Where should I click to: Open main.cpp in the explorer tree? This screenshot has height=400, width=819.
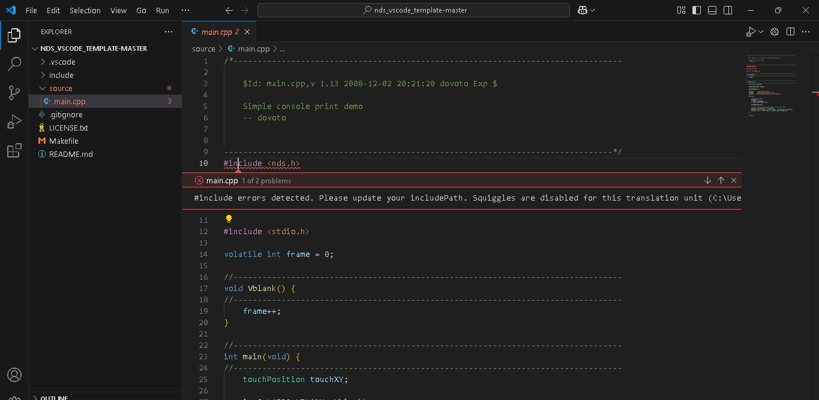(x=106, y=101)
